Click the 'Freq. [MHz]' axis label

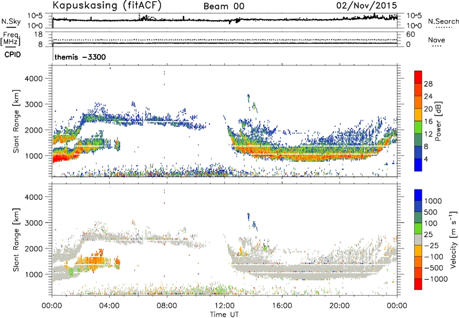tap(10, 39)
